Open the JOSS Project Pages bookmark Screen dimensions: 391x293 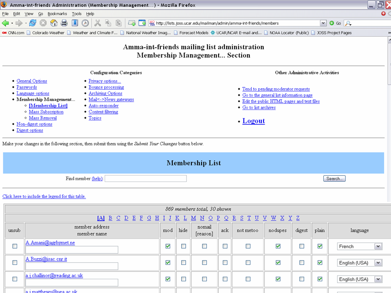click(x=332, y=33)
